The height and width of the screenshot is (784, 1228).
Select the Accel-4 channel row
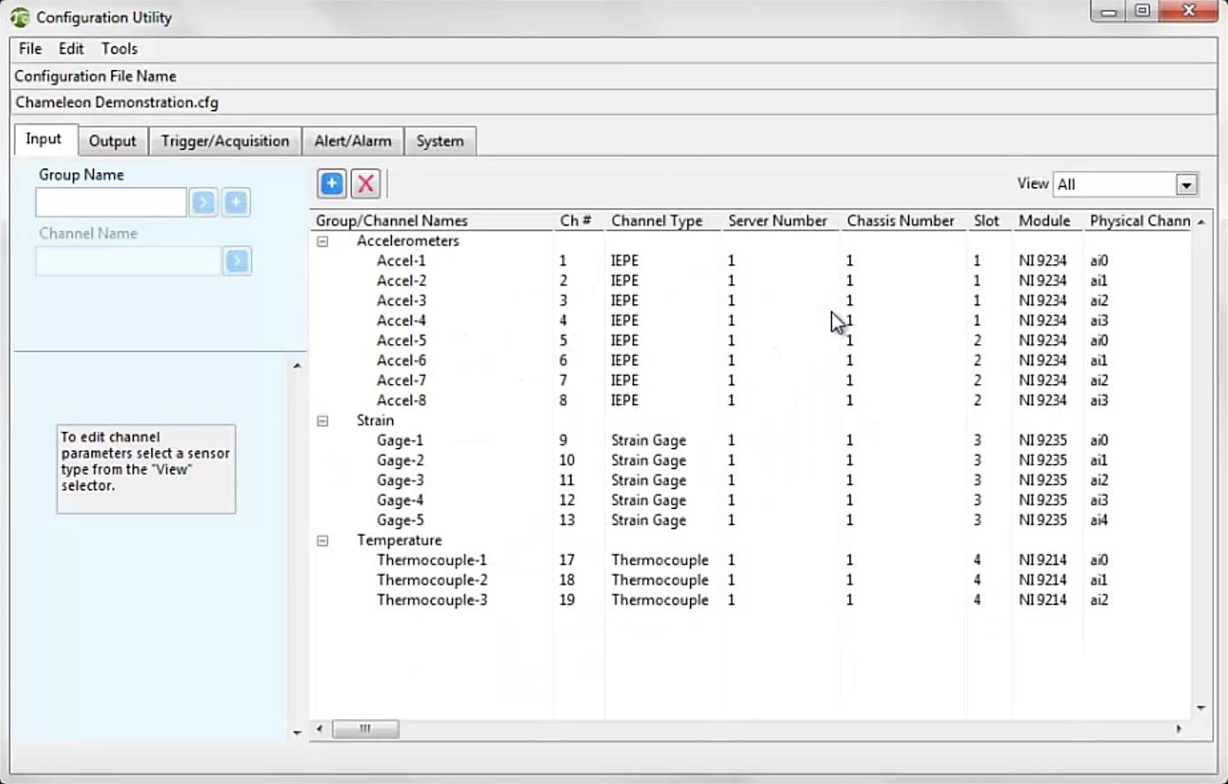click(x=751, y=321)
